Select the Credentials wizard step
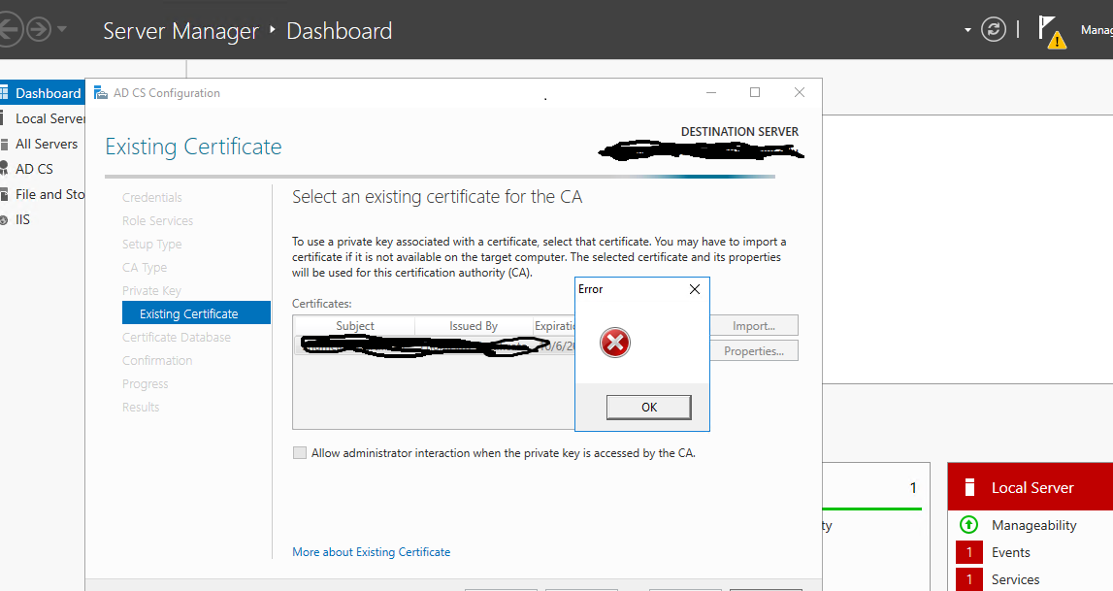 pyautogui.click(x=152, y=197)
